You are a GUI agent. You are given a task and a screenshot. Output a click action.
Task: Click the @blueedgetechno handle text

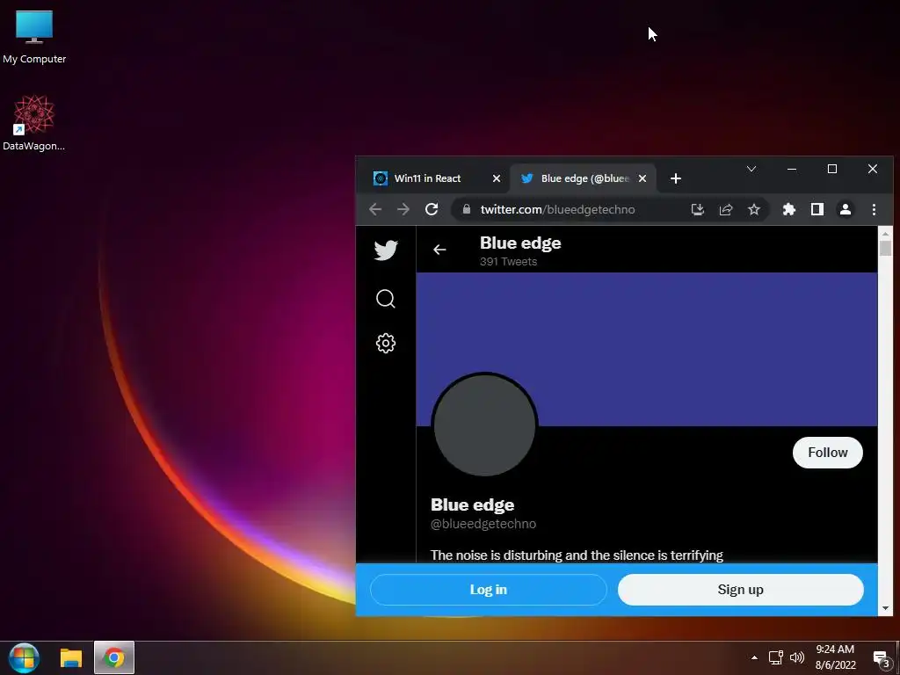click(x=483, y=524)
